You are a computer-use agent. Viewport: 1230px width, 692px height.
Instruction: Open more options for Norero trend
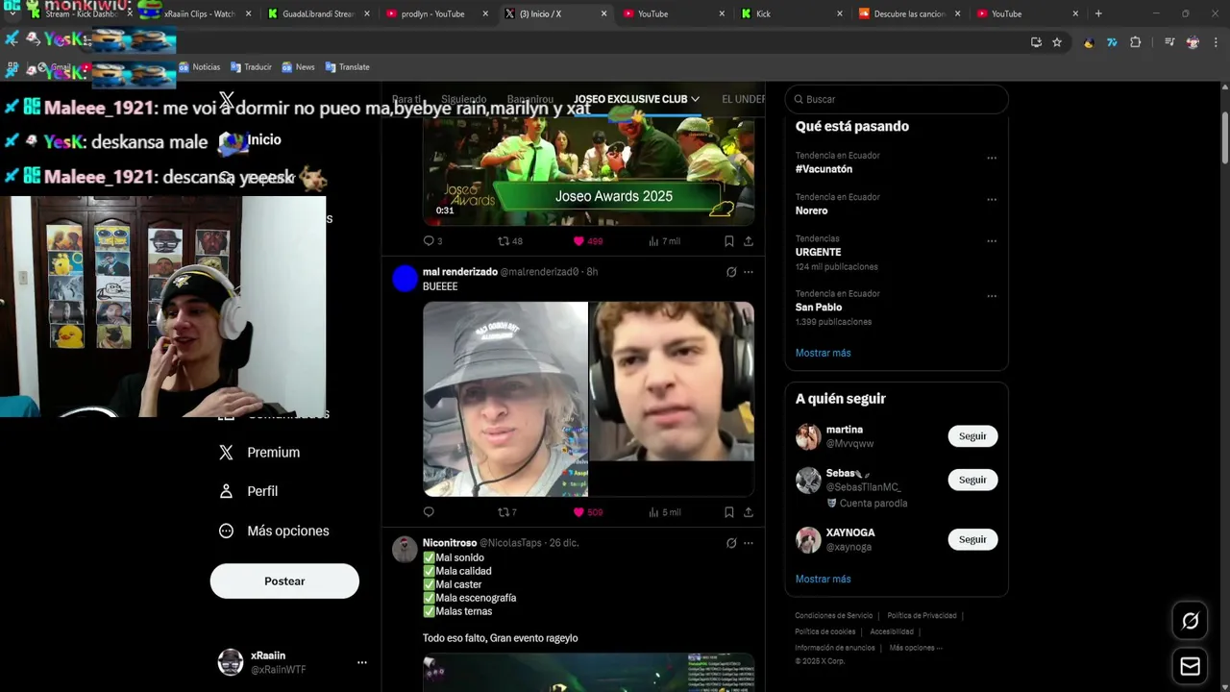pos(992,200)
